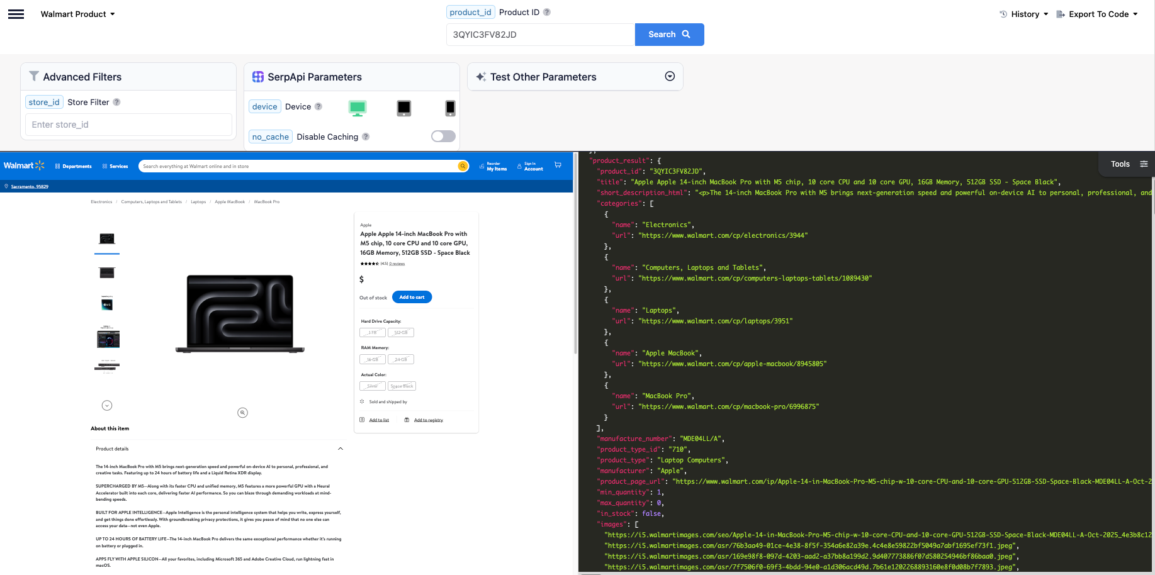Screen dimensions: 1155x575
Task: Click the Store Filter help icon
Action: pos(116,102)
